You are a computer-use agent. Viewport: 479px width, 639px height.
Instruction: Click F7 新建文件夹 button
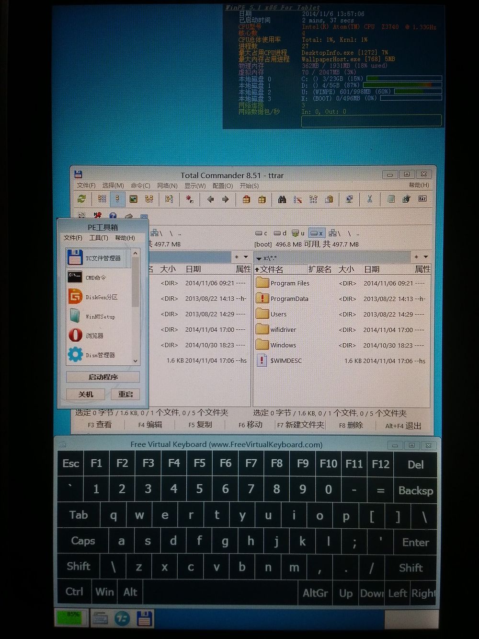coord(300,425)
